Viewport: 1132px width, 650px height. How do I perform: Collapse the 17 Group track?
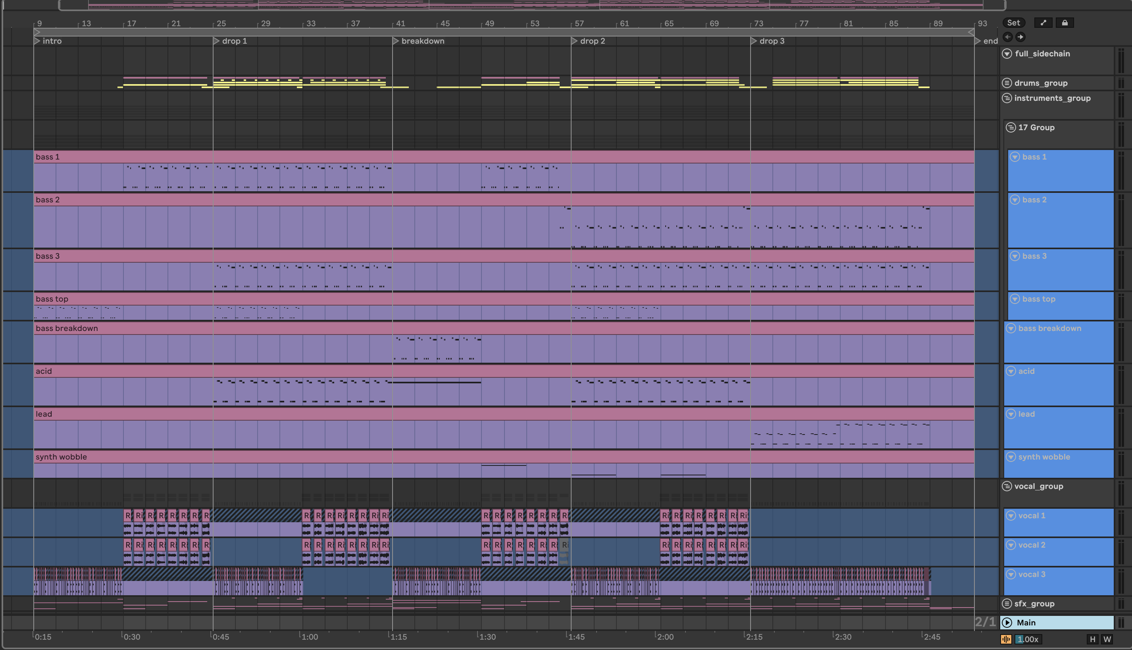coord(1011,128)
